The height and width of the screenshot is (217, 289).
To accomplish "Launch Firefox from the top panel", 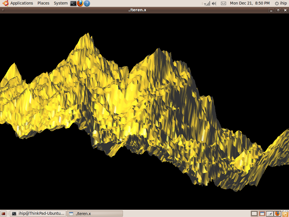I will tap(80, 3).
